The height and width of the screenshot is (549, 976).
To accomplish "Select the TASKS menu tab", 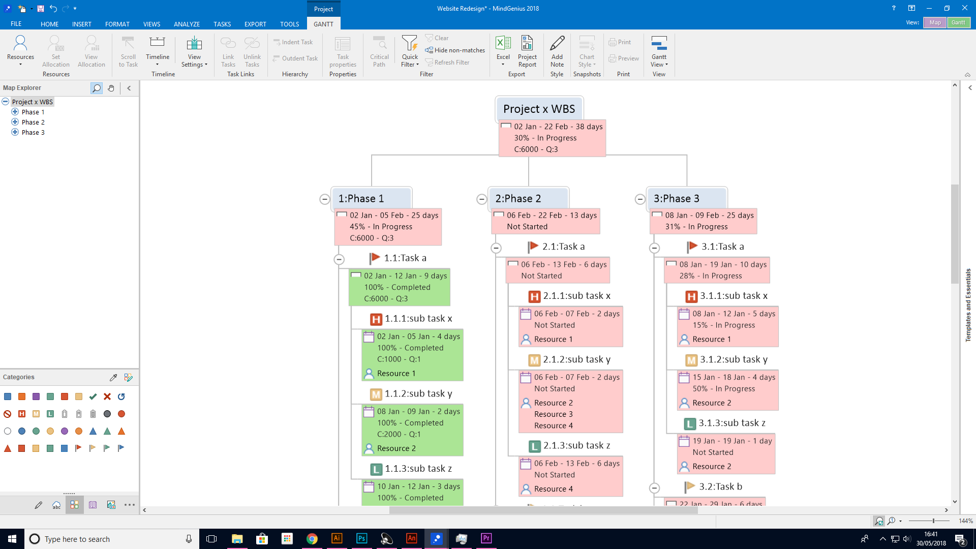I will point(221,23).
